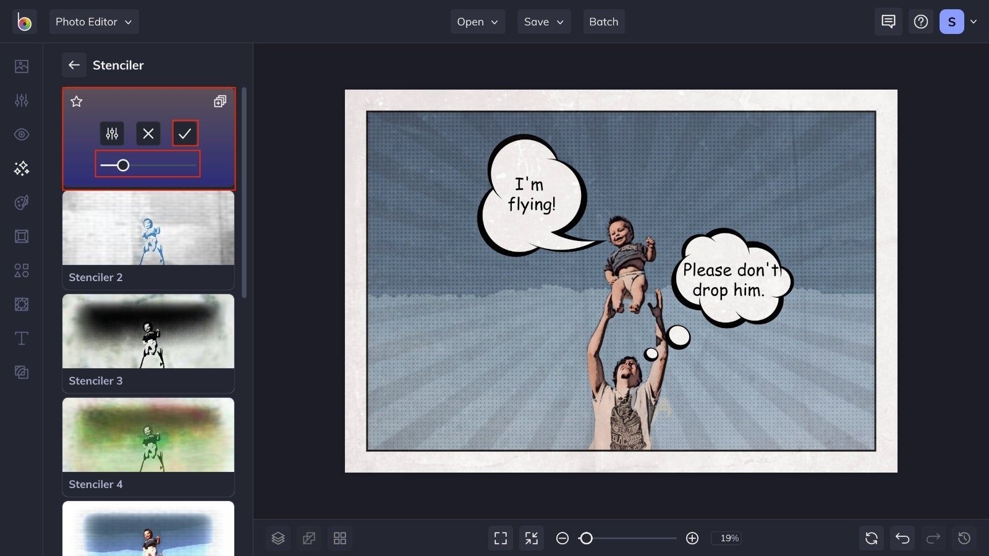Apply the Stenciler effect with the checkmark
Viewport: 989px width, 556px height.
tap(184, 133)
